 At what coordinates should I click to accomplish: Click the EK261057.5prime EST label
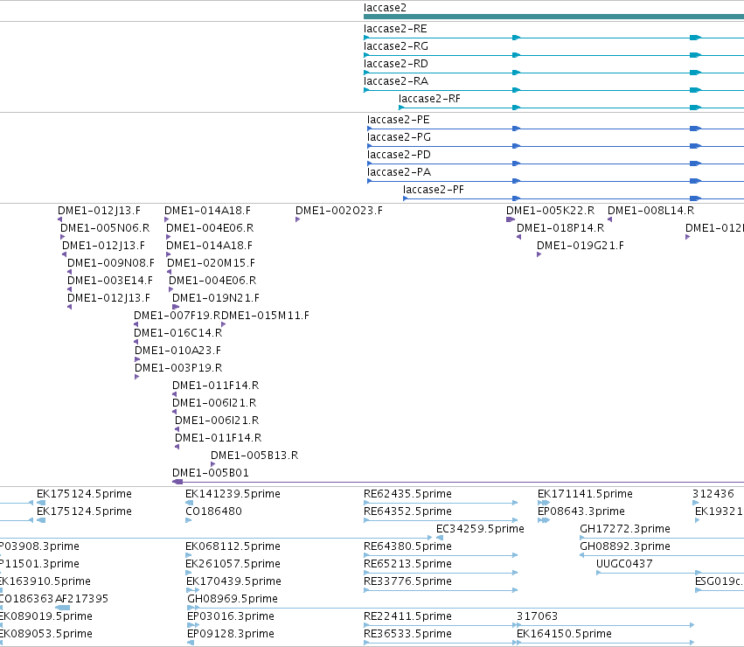tap(233, 565)
